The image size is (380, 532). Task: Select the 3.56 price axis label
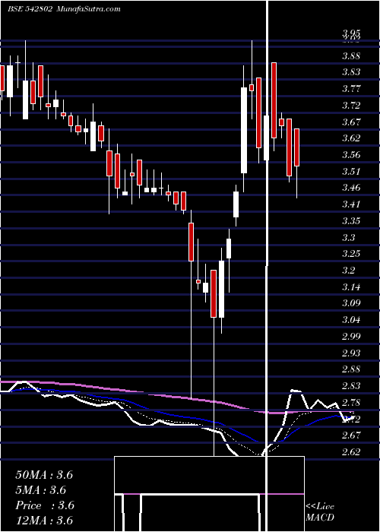point(351,155)
